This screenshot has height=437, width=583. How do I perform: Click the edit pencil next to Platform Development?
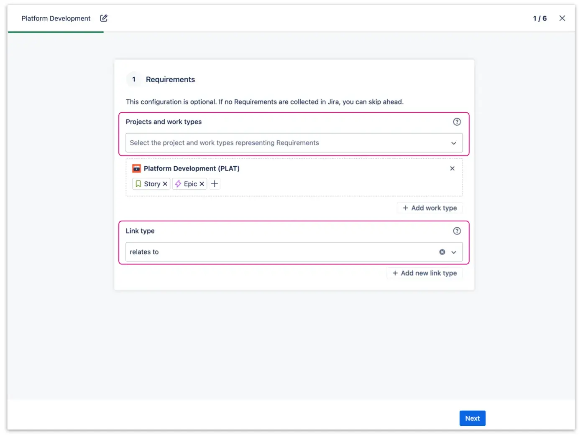[x=103, y=18]
